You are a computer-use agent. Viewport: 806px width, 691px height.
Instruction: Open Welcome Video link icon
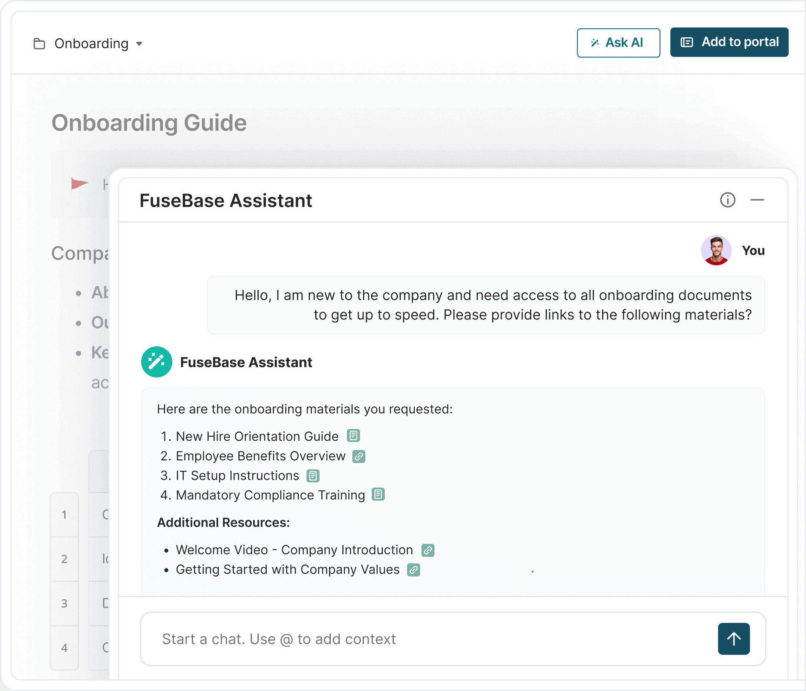(x=428, y=550)
